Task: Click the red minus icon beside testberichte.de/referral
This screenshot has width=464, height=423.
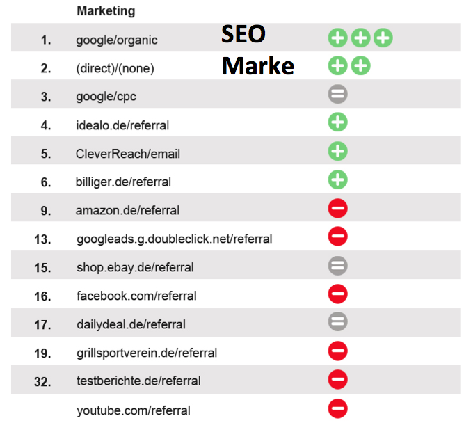Action: [x=338, y=380]
